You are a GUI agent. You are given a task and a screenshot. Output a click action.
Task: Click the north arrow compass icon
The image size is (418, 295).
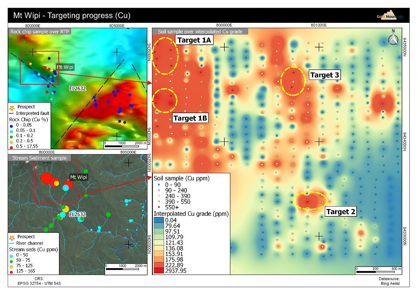pos(393,38)
